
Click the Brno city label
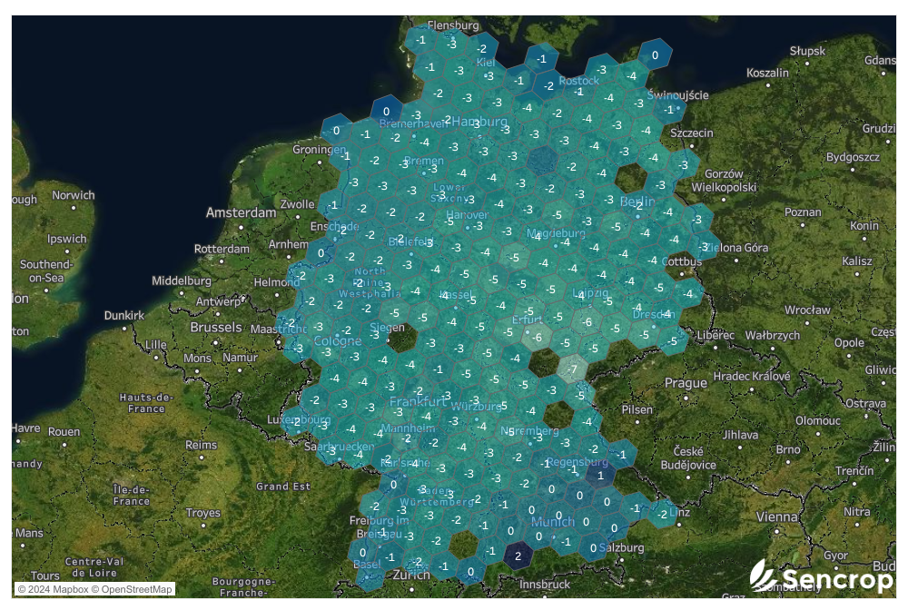click(x=788, y=449)
